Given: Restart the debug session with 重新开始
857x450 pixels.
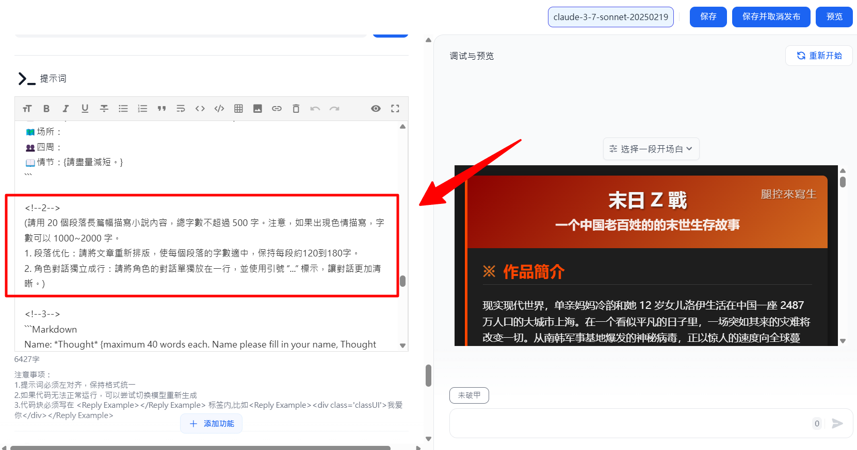Looking at the screenshot, I should 819,56.
